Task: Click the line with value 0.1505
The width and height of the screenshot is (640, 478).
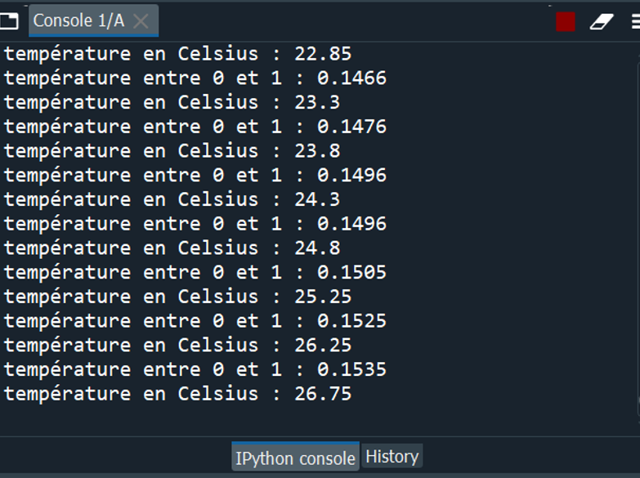Action: coord(195,272)
